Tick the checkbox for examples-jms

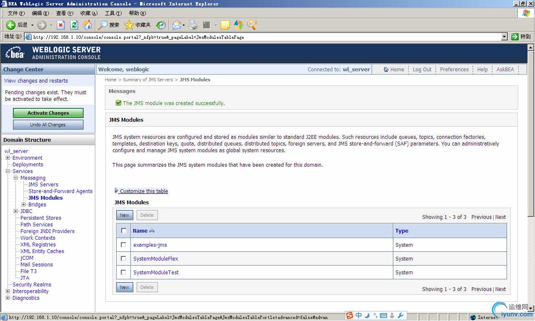click(123, 245)
